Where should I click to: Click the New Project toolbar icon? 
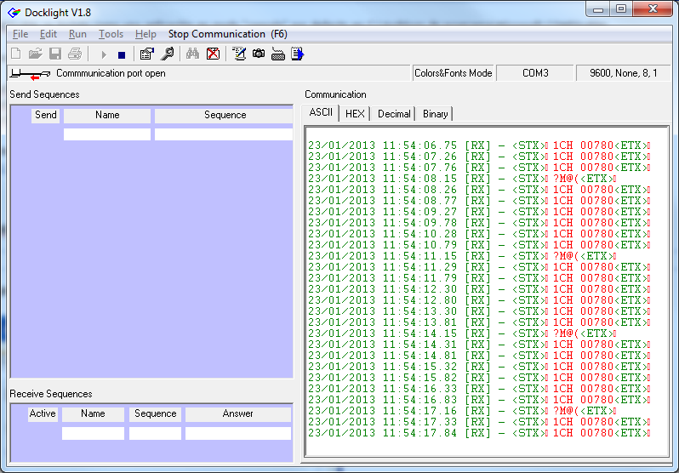[x=16, y=54]
